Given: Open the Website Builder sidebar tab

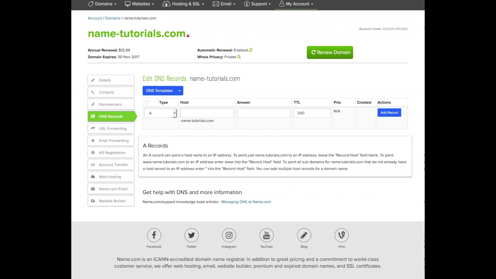Looking at the screenshot, I should pos(111,201).
